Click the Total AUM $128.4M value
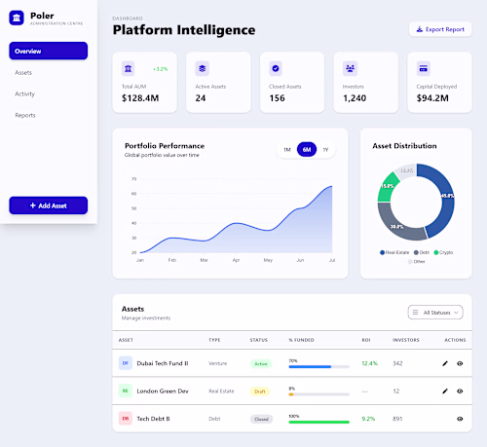Viewport: 487px width, 447px height. pos(140,98)
